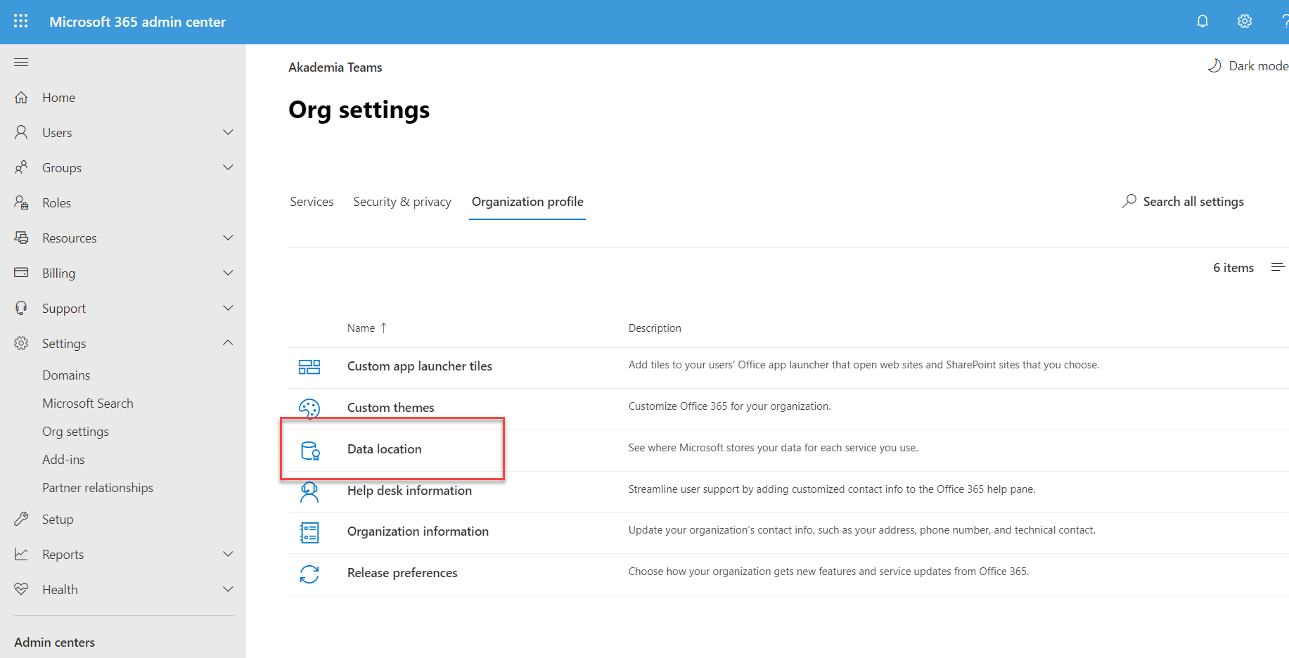Viewport: 1289px width, 658px height.
Task: Open Partner relationships in sidebar
Action: click(x=98, y=488)
